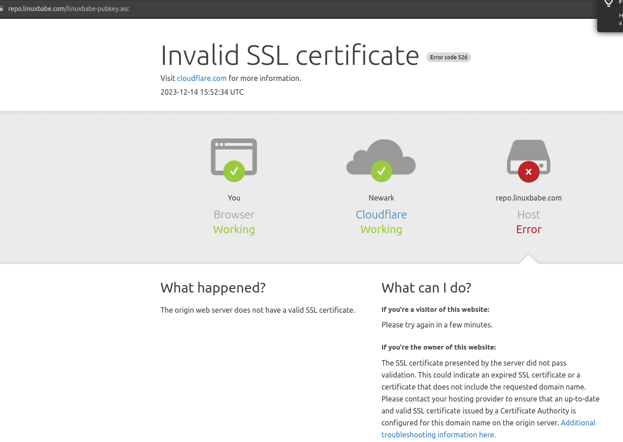Image resolution: width=623 pixels, height=442 pixels.
Task: Click the red Error status text
Action: click(529, 230)
